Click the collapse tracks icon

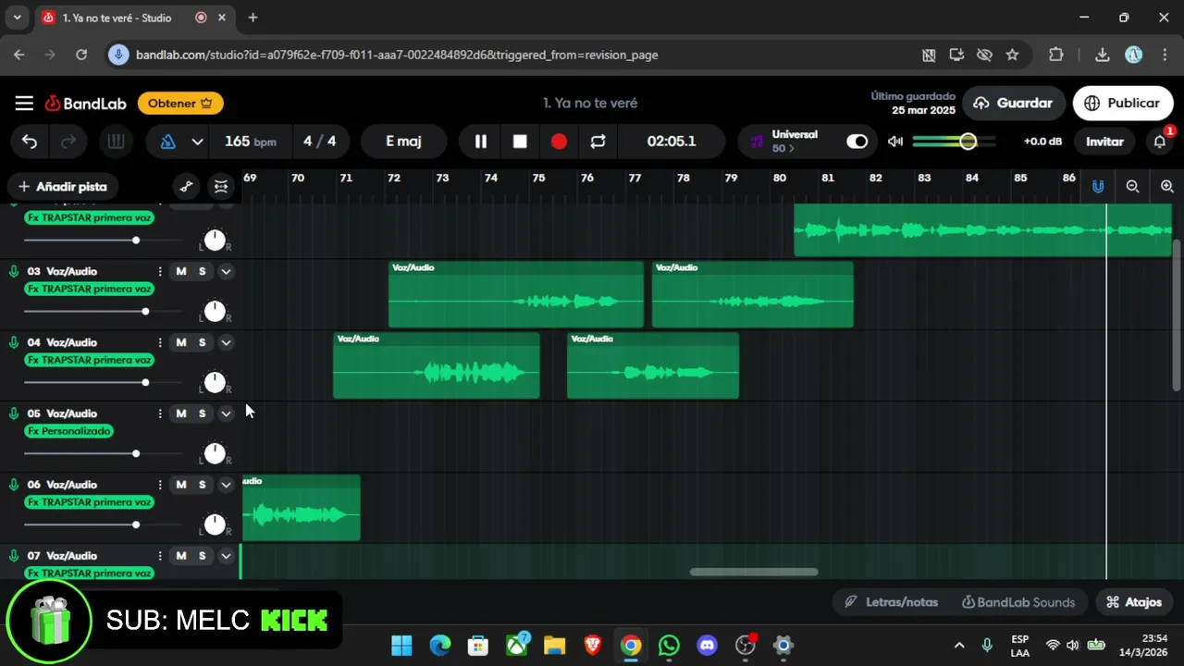(x=220, y=187)
